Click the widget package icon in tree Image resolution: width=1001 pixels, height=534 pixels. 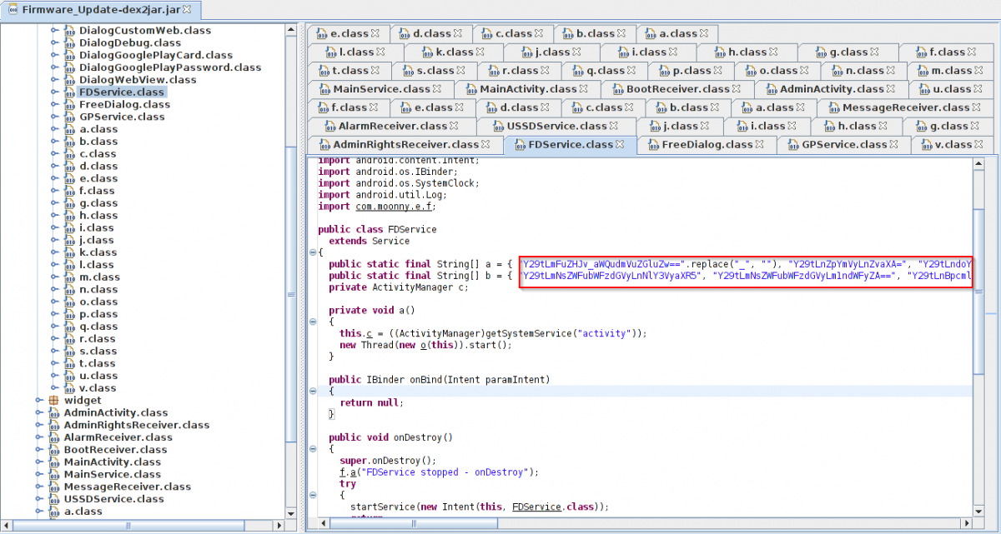[54, 401]
